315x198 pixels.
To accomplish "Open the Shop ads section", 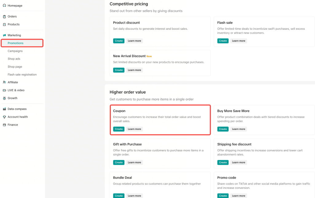I will pos(14,59).
